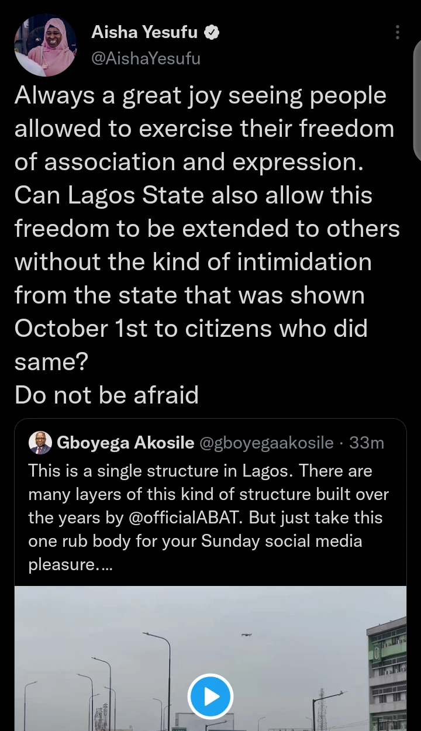Tap 'Always a great joy seeing people' text
Image resolution: width=421 pixels, height=731 pixels.
200,96
